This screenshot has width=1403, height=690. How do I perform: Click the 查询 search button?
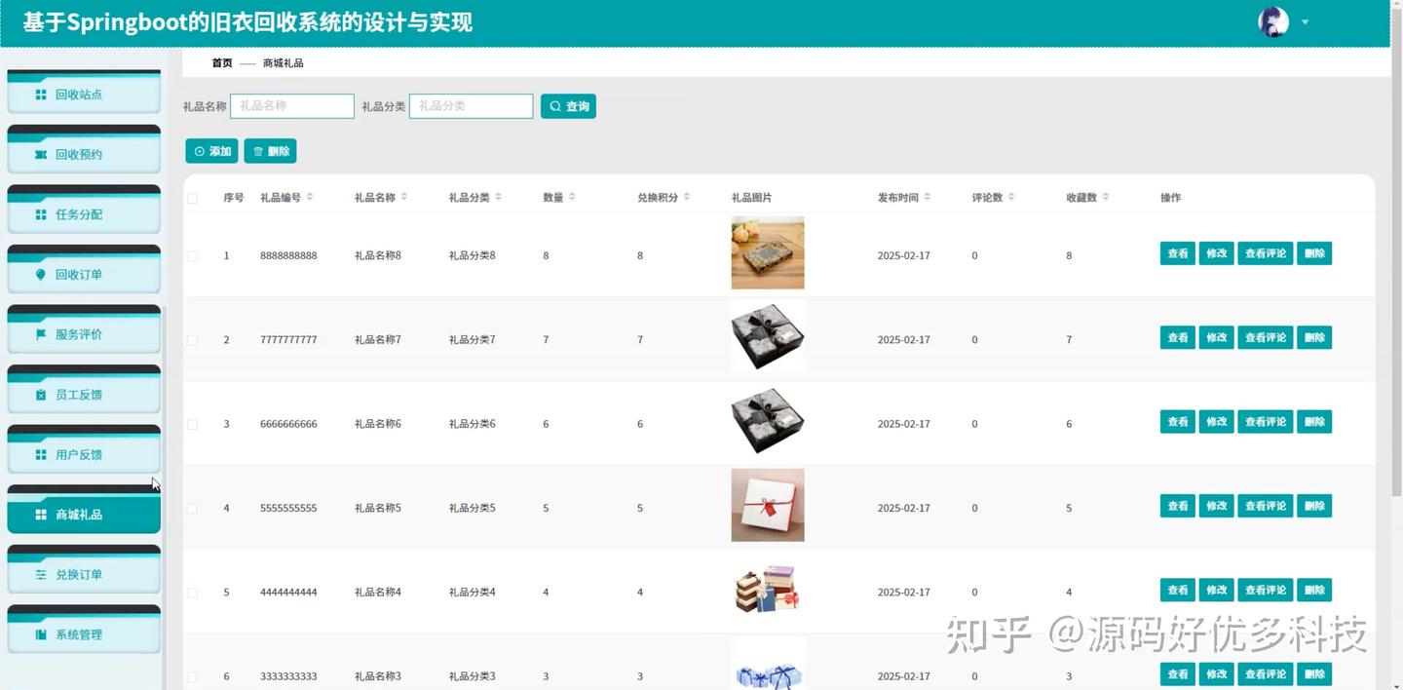pyautogui.click(x=568, y=105)
